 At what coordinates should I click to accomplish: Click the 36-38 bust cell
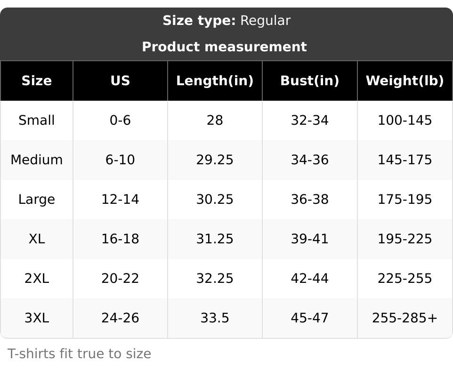click(x=309, y=200)
